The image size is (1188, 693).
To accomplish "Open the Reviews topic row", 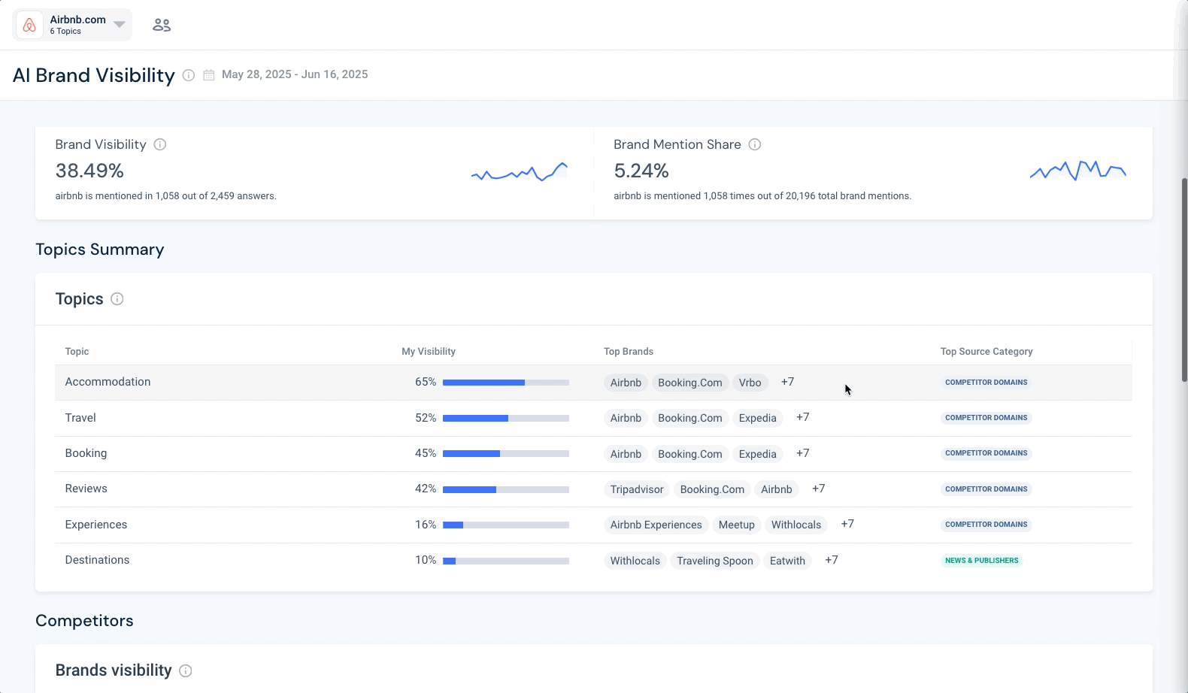I will [x=593, y=489].
